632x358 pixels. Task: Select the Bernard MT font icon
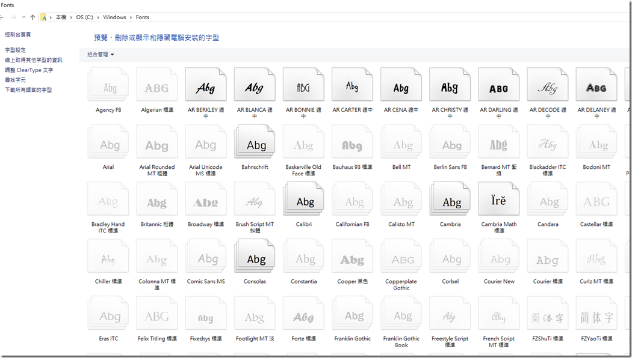(x=499, y=142)
